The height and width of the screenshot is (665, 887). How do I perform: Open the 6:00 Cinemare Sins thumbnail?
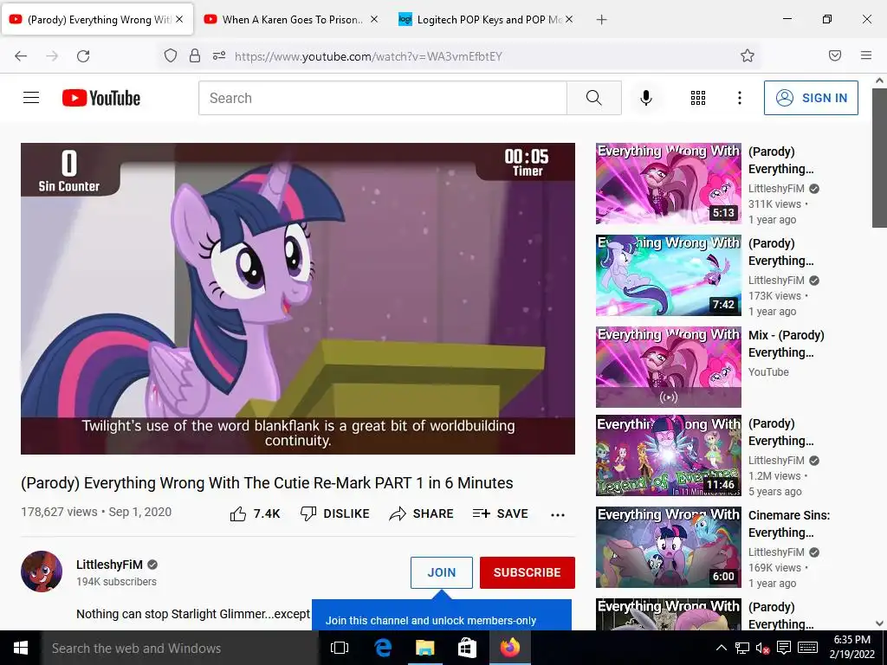(668, 547)
